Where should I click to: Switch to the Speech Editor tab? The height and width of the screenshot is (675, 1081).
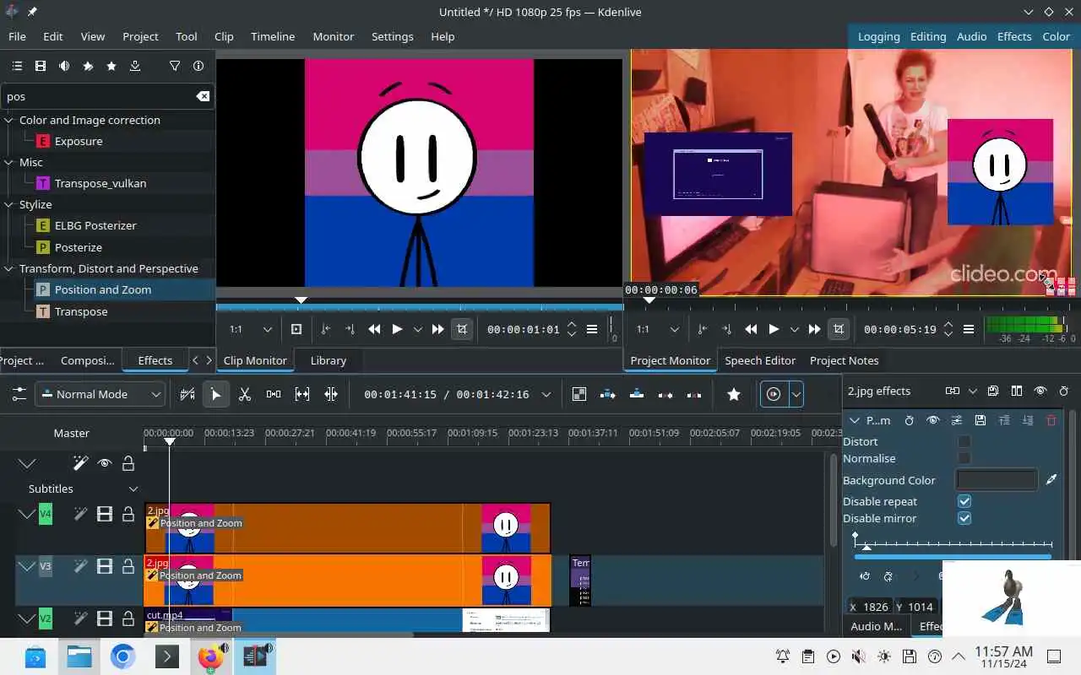(x=759, y=360)
